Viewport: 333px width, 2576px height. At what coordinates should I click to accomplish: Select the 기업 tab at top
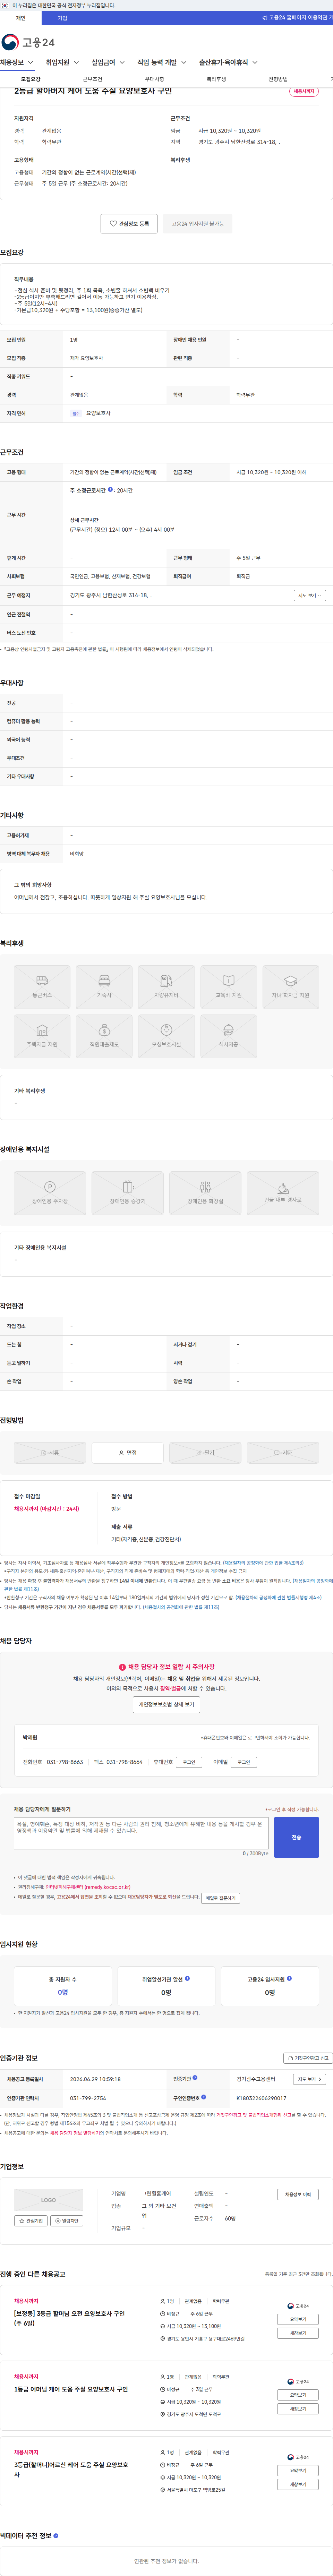pyautogui.click(x=62, y=18)
